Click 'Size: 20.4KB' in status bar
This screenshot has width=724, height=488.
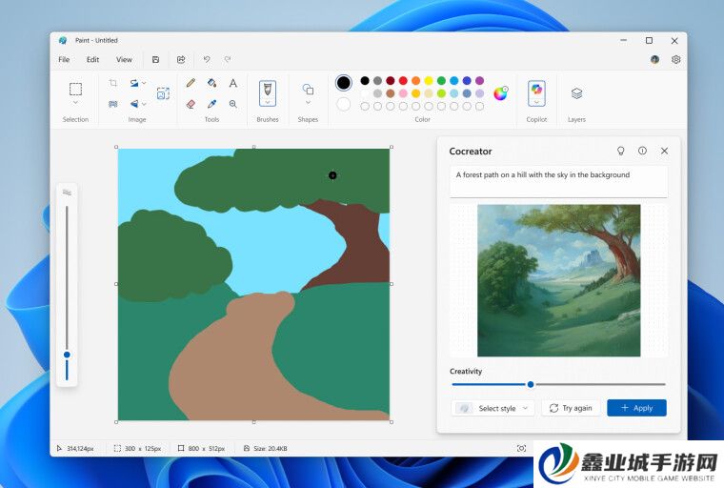(271, 448)
